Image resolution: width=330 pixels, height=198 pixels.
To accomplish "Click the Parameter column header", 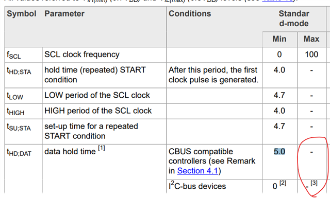I will (x=64, y=14).
